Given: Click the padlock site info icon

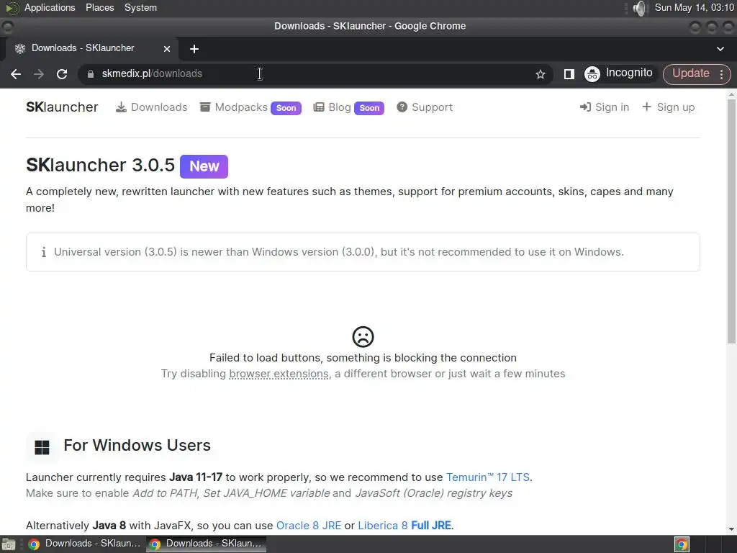Looking at the screenshot, I should click(x=91, y=74).
